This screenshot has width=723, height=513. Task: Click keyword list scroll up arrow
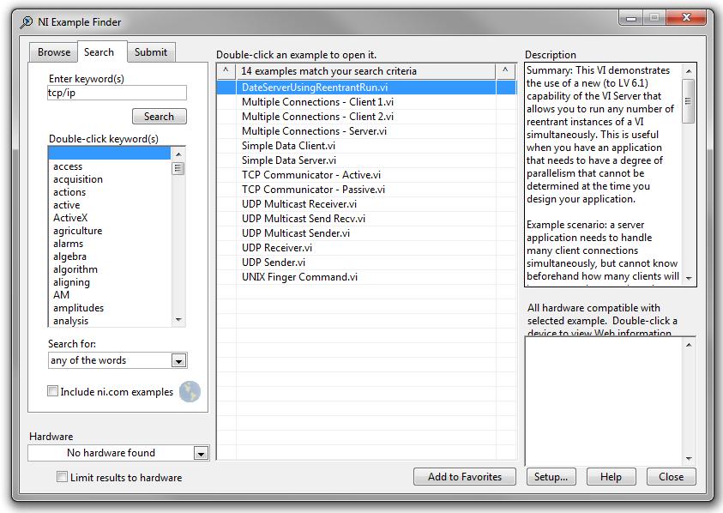pyautogui.click(x=178, y=154)
